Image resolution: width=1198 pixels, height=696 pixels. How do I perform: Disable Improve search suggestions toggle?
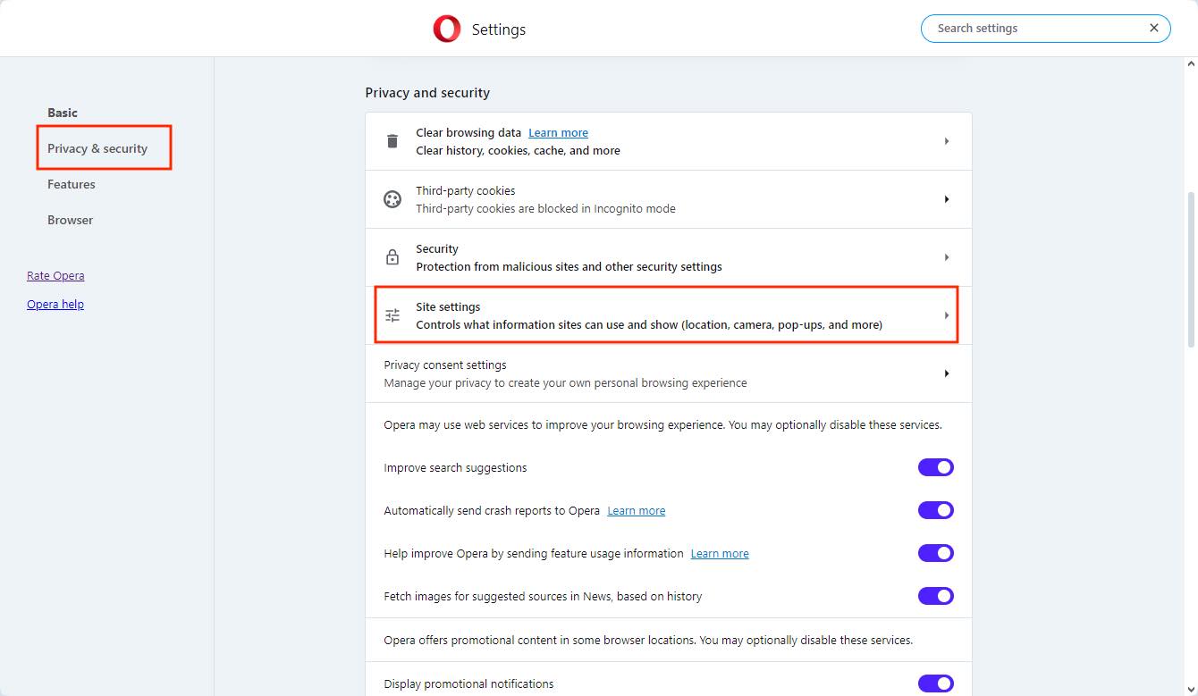(x=935, y=467)
